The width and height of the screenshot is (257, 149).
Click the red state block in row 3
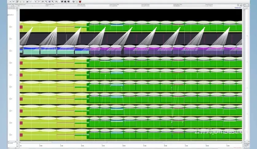click(x=21, y=63)
